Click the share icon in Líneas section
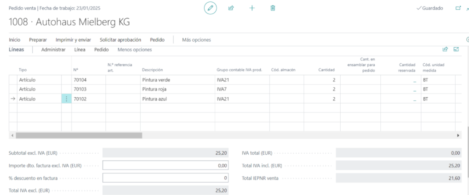469x195 pixels. pos(445,50)
